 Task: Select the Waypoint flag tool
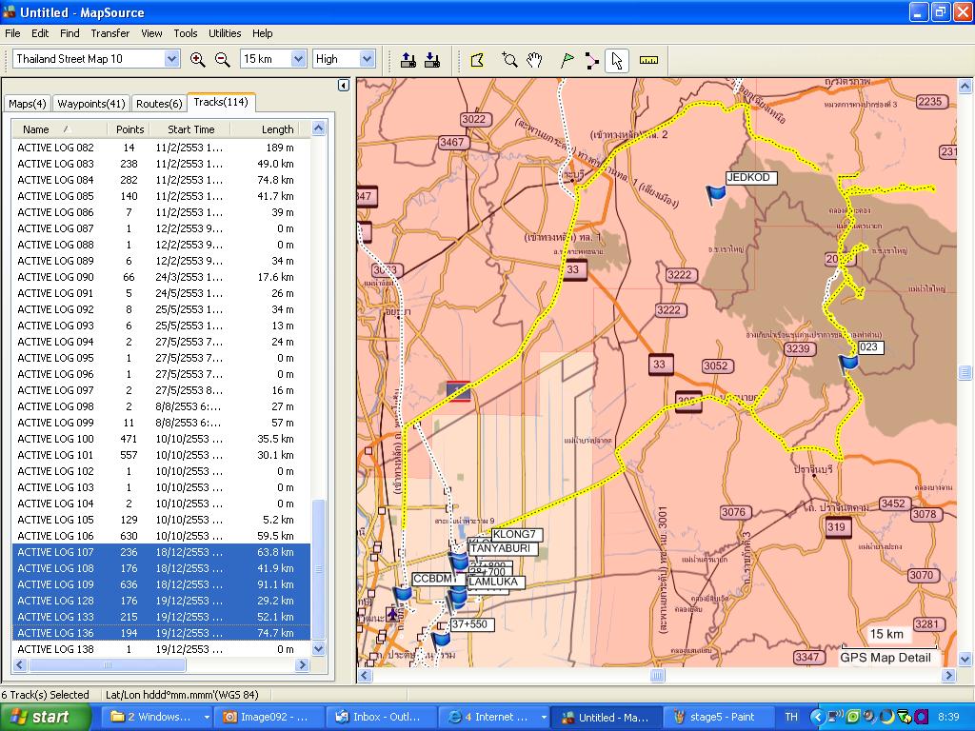pyautogui.click(x=567, y=60)
